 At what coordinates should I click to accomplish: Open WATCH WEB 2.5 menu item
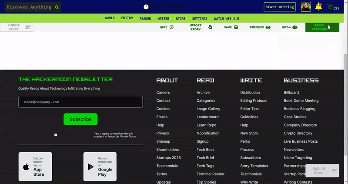(226, 19)
